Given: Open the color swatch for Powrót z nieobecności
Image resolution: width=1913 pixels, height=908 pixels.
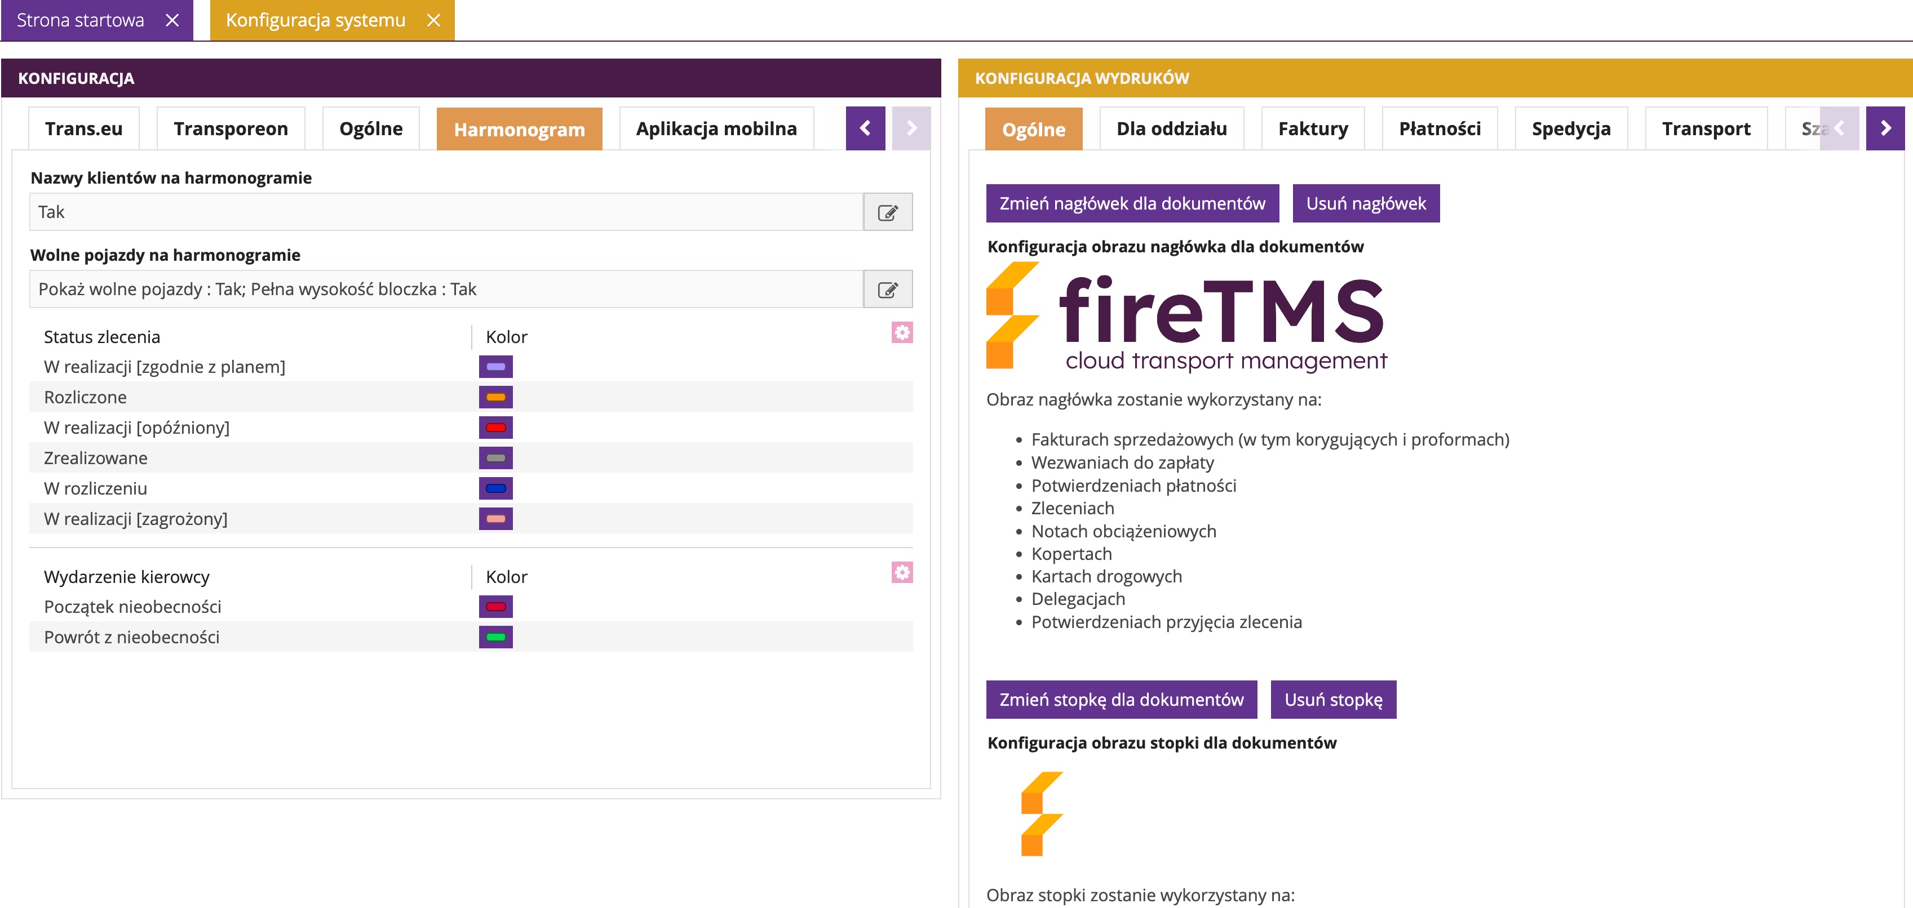Looking at the screenshot, I should (495, 637).
